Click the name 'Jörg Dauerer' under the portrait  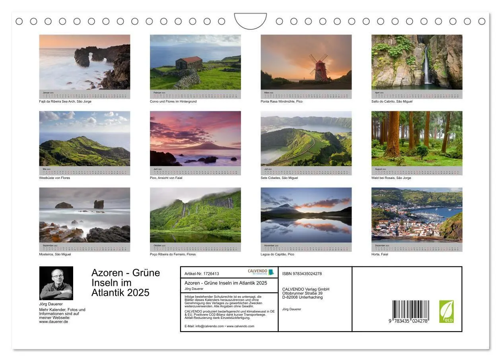51,304
